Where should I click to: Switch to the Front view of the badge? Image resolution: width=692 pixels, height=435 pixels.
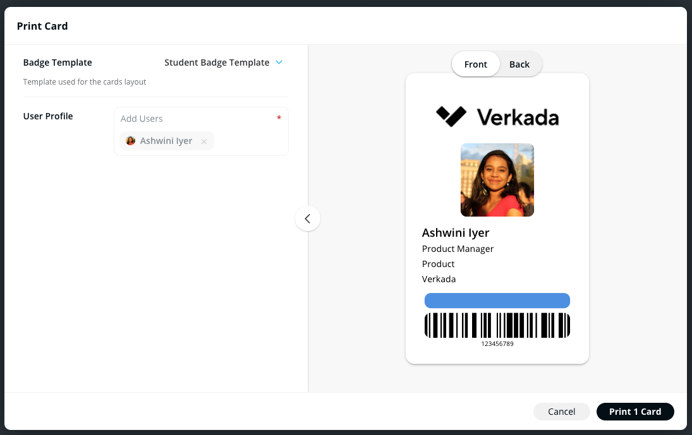point(476,64)
